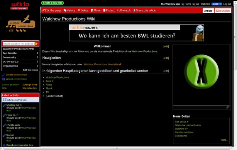Screen dimensions: 237x150
Task: Open the Filme category
Action: (x=49, y=85)
